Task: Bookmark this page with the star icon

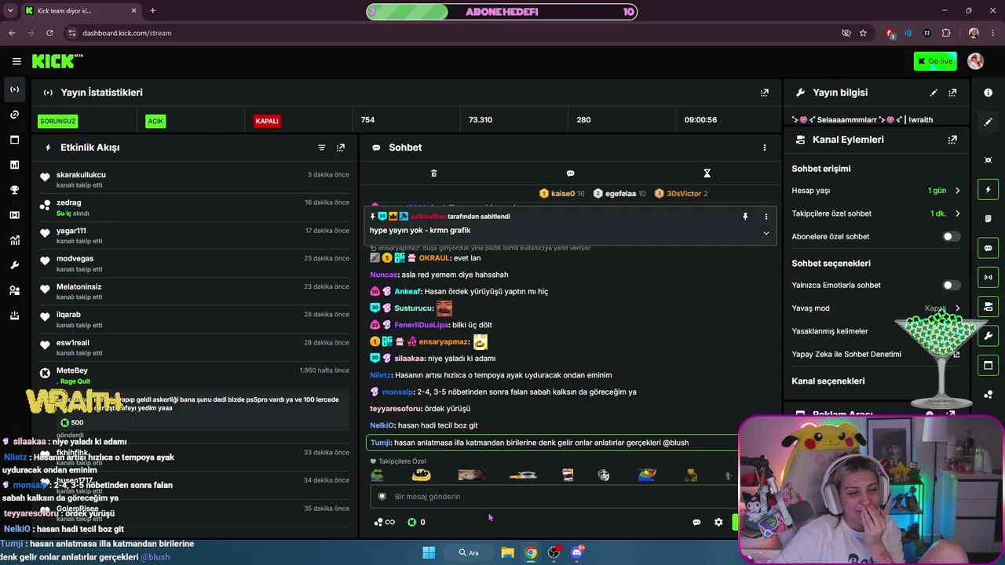Action: pyautogui.click(x=863, y=33)
